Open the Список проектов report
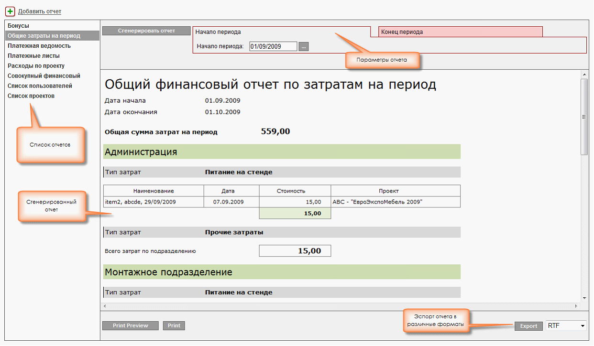The width and height of the screenshot is (594, 346). (x=31, y=96)
